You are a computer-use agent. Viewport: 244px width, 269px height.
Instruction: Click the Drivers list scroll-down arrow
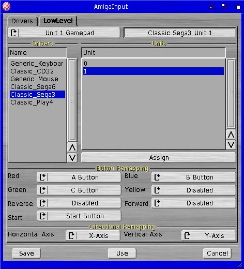[72, 158]
